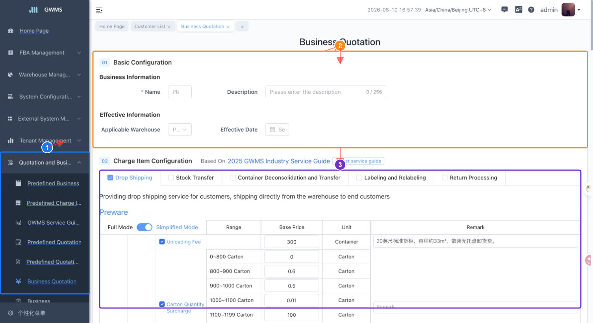Click the System Configuration sidebar icon
The width and height of the screenshot is (593, 323).
point(10,97)
